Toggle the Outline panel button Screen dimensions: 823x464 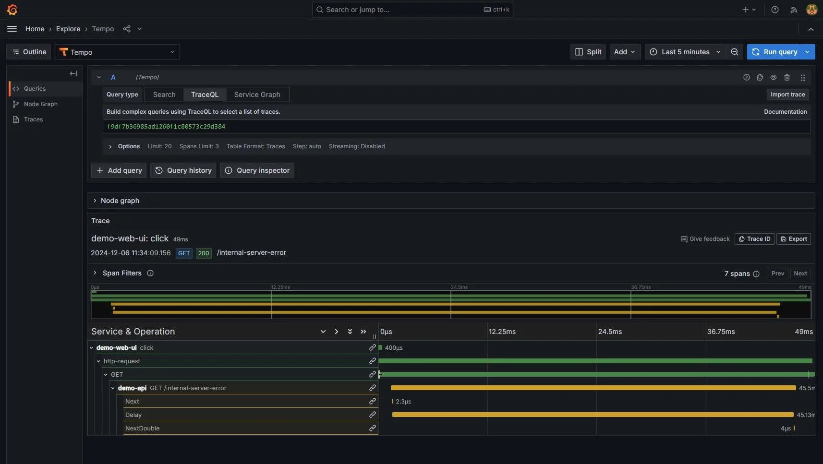pyautogui.click(x=29, y=52)
